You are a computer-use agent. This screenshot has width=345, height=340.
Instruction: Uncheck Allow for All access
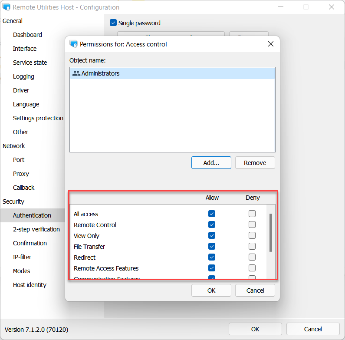(212, 214)
